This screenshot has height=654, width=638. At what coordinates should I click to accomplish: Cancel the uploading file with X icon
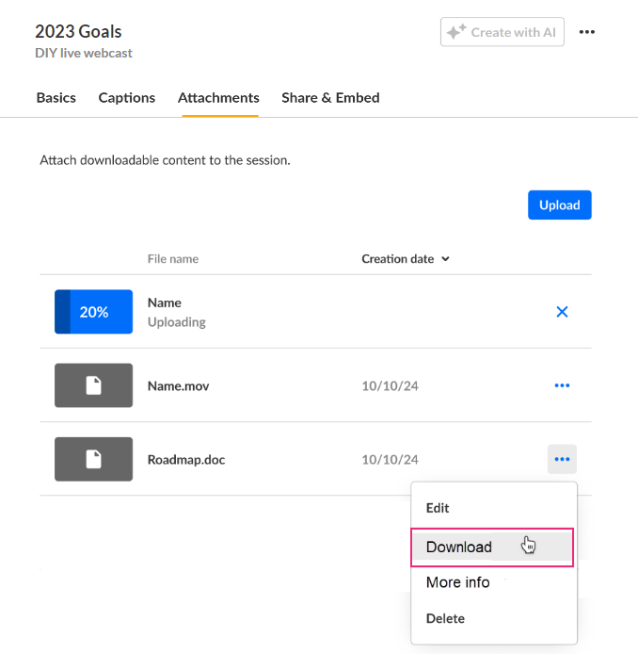click(562, 312)
